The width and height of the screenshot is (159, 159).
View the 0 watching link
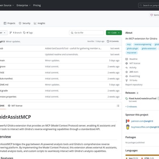(x=135, y=76)
